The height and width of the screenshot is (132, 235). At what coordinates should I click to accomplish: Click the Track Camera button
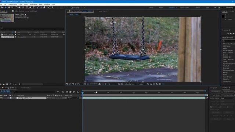coord(216,92)
